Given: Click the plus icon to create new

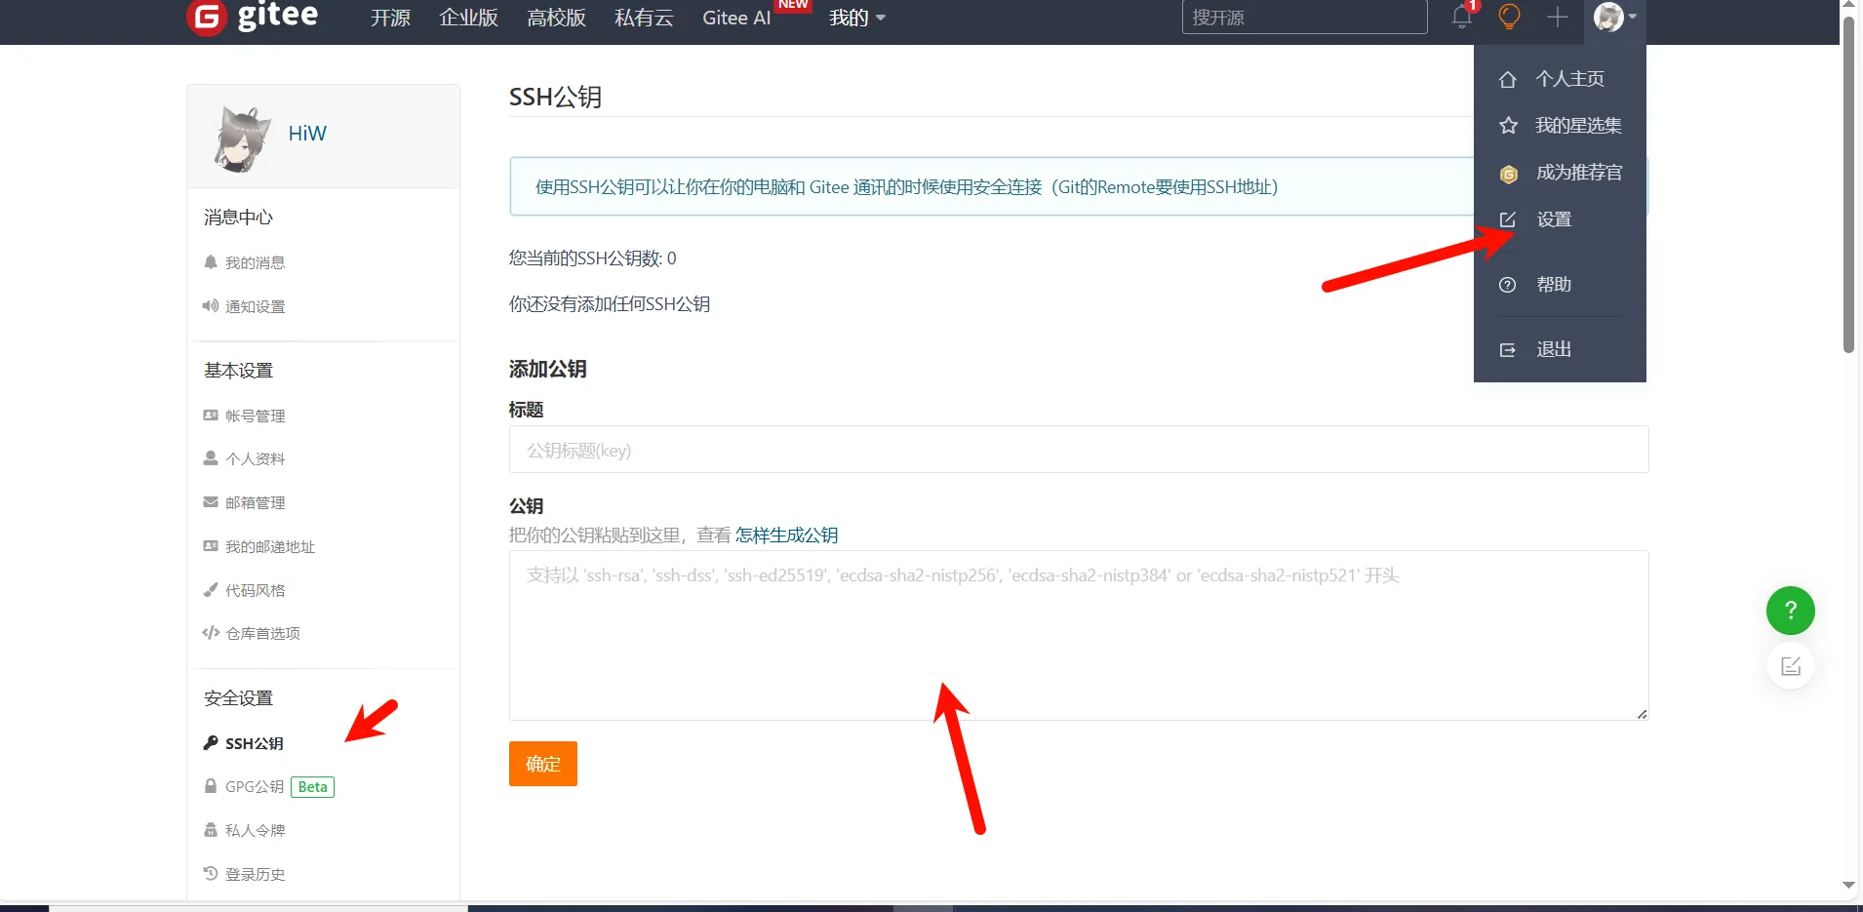Looking at the screenshot, I should (x=1558, y=17).
